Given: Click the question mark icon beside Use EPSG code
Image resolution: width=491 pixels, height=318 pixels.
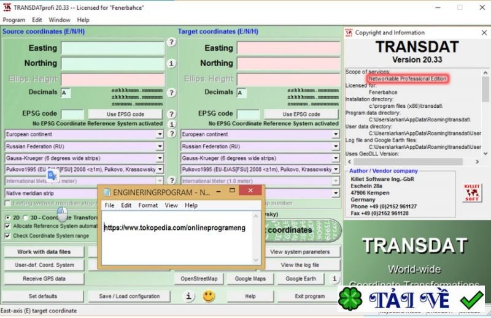Looking at the screenshot, I should tap(171, 114).
